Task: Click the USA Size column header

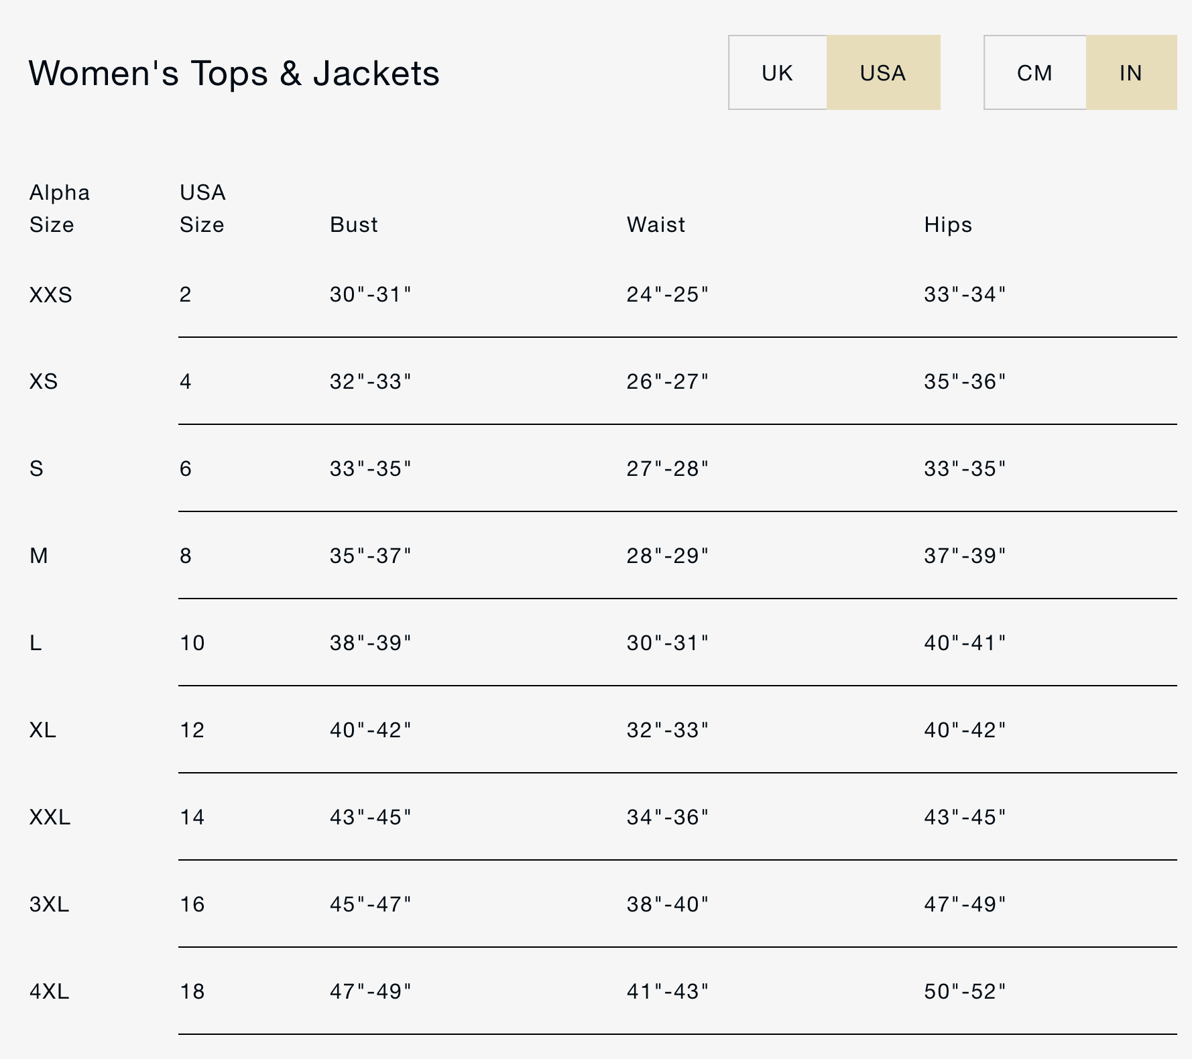Action: [x=202, y=208]
